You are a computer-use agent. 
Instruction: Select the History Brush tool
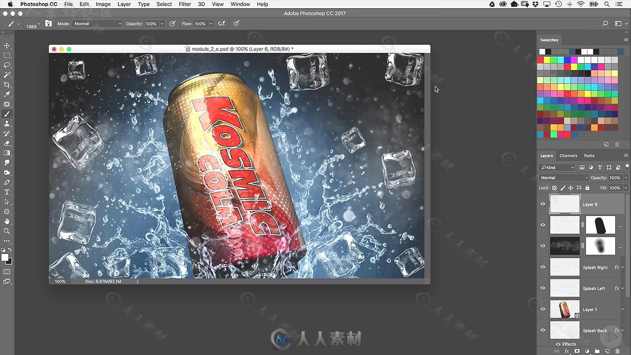7,134
